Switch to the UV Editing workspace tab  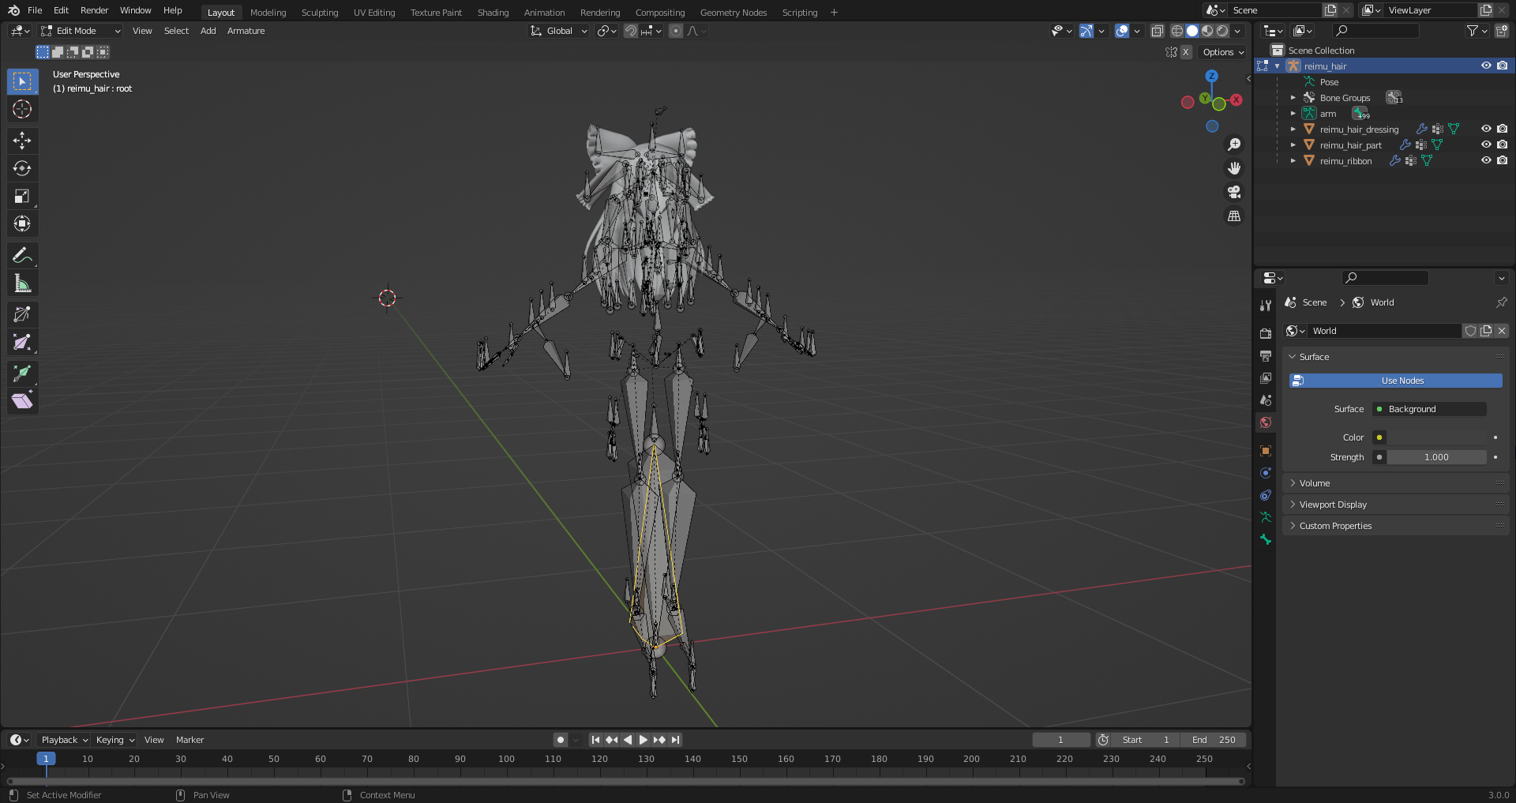click(374, 13)
